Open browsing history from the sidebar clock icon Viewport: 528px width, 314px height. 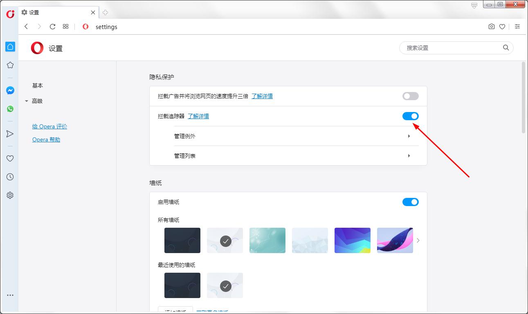click(10, 177)
